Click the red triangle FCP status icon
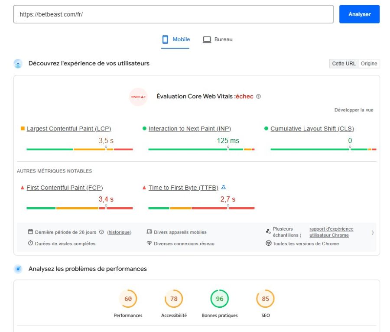 (x=23, y=188)
